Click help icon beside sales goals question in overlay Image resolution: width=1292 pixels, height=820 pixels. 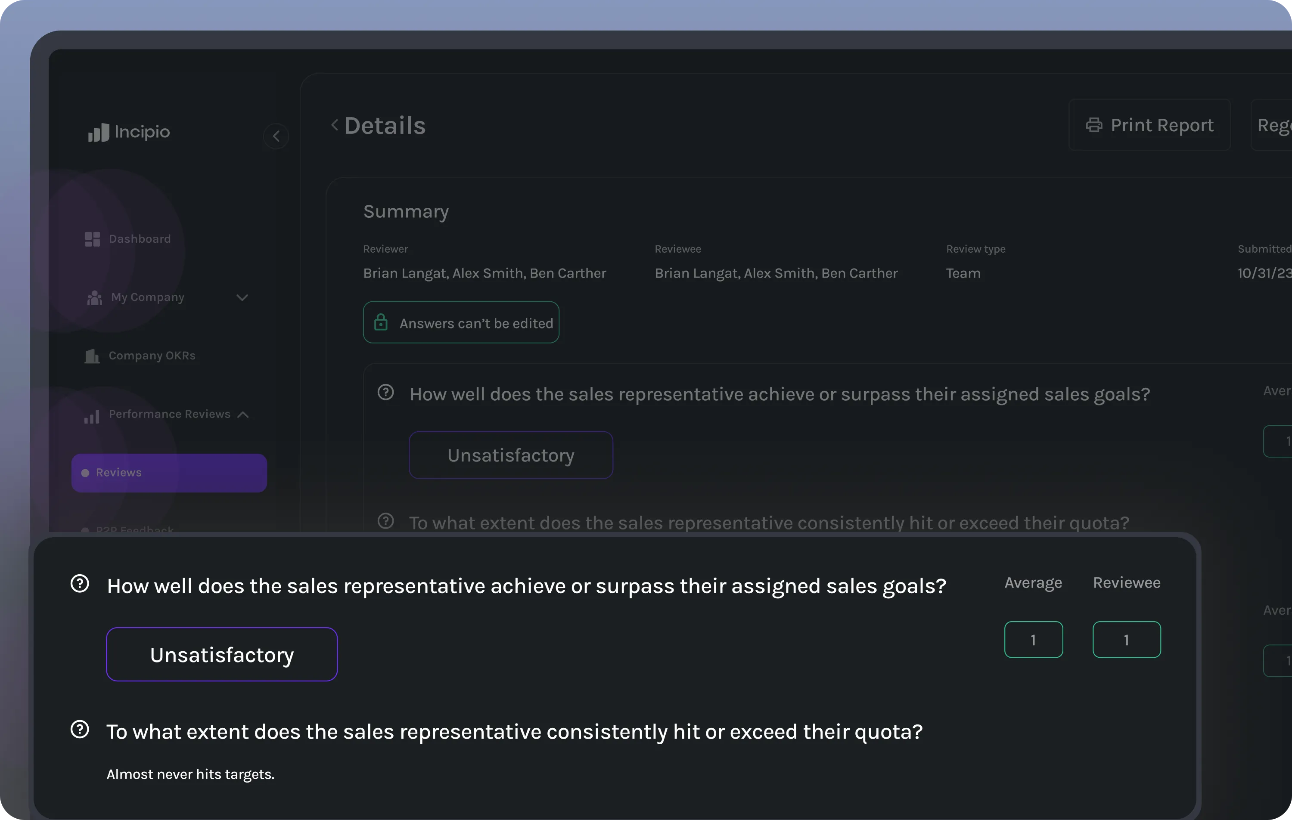tap(80, 584)
